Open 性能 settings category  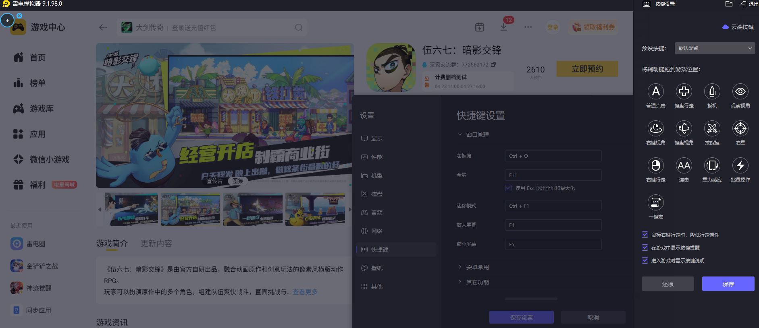[396, 157]
